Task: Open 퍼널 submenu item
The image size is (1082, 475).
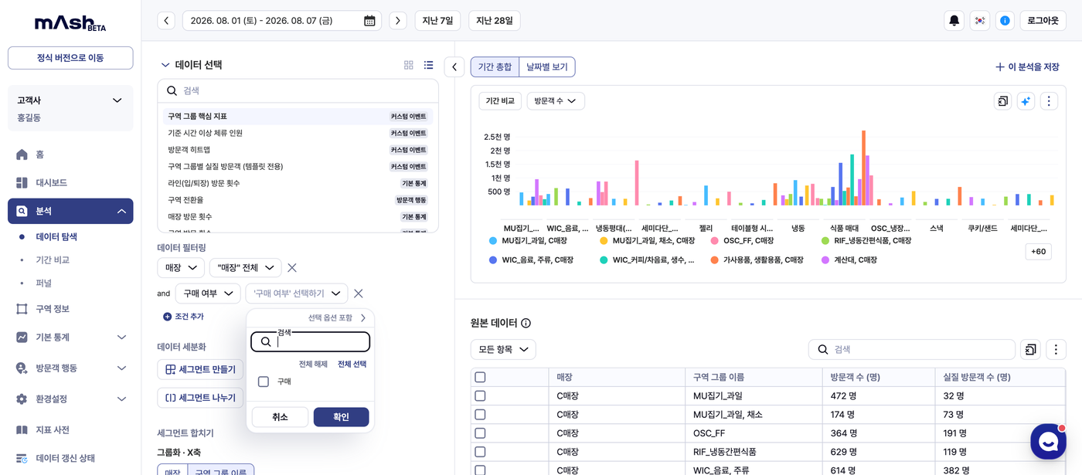Action: click(44, 283)
